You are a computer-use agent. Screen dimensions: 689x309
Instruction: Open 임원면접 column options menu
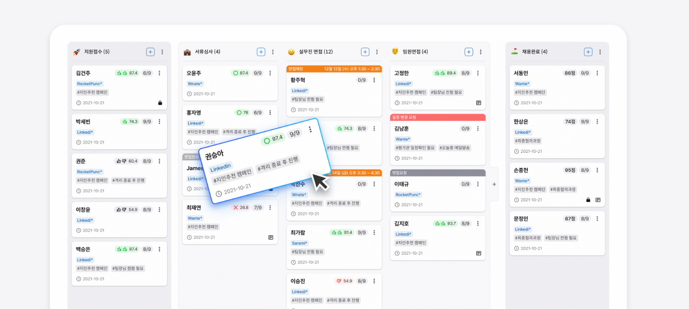click(x=480, y=52)
